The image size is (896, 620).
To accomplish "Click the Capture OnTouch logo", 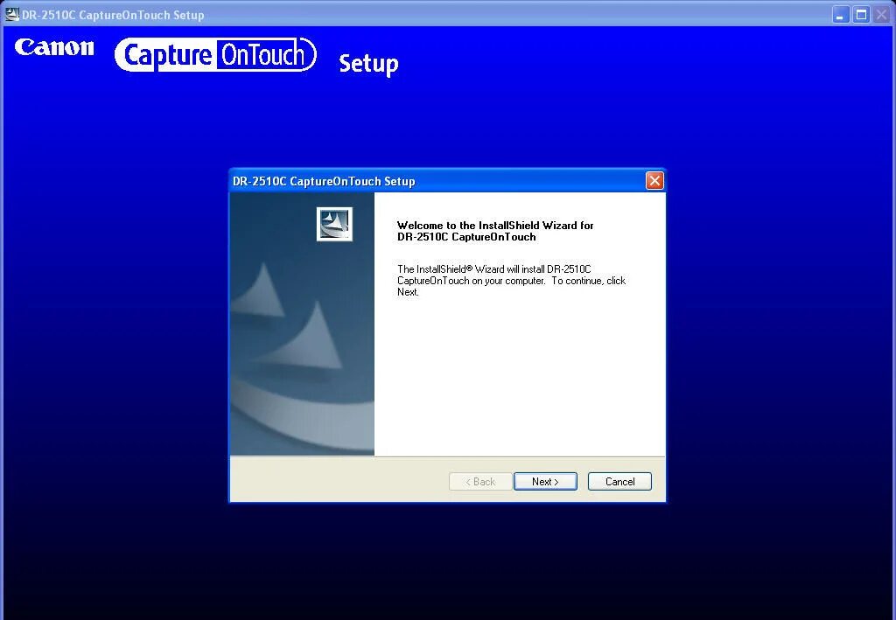I will coord(215,55).
